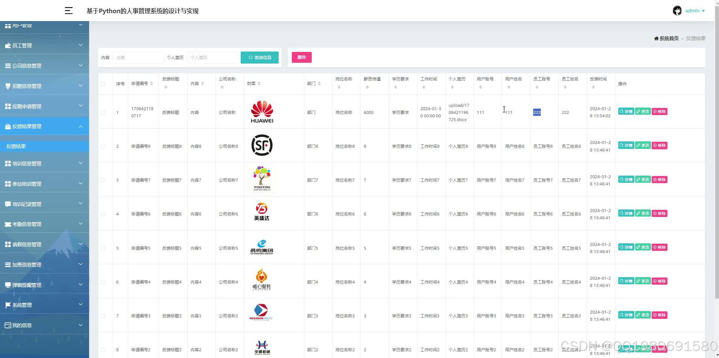Click the resume link upload/1706421196725.docx
This screenshot has width=719, height=358.
pos(459,112)
